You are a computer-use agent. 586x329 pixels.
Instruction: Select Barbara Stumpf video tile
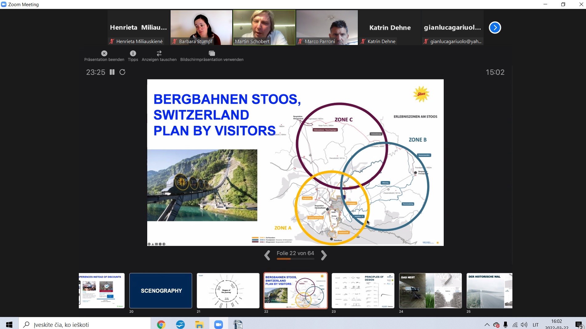coord(201,28)
